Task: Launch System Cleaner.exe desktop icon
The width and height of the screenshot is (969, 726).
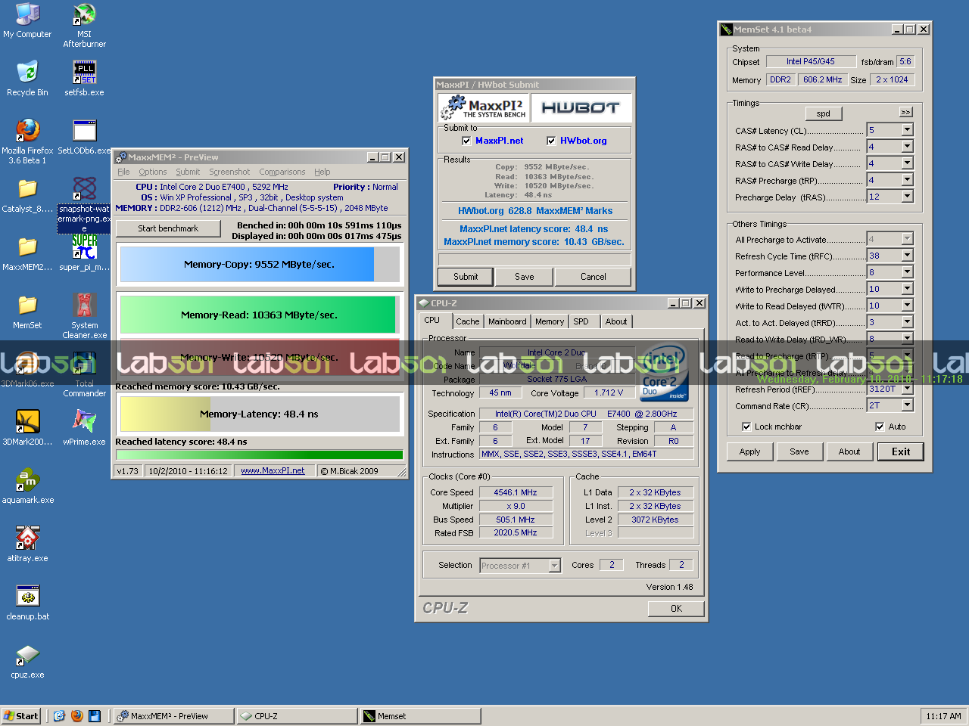Action: click(84, 316)
